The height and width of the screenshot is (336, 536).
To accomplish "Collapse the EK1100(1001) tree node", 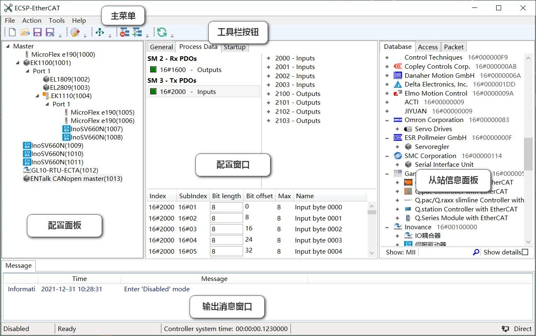I will [x=18, y=63].
